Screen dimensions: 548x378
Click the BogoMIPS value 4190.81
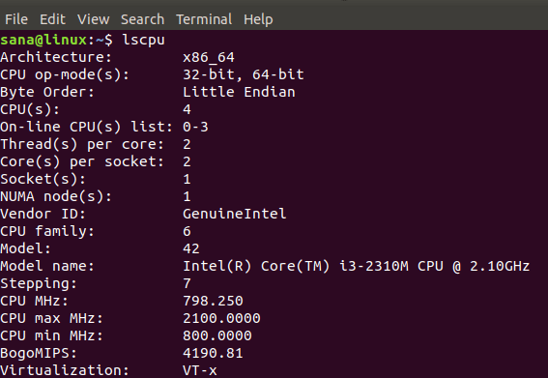pyautogui.click(x=213, y=353)
